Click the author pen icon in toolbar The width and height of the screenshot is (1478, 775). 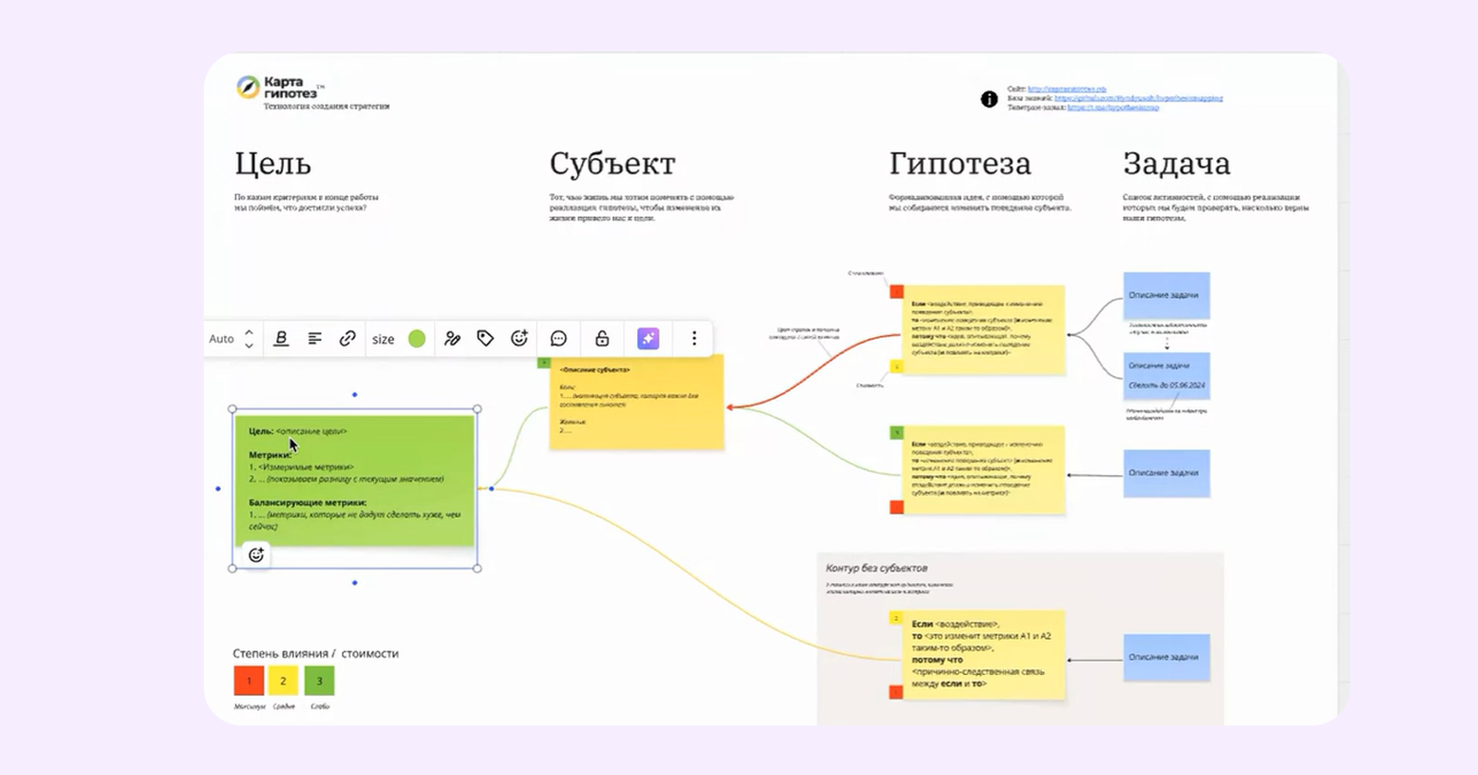click(x=452, y=339)
